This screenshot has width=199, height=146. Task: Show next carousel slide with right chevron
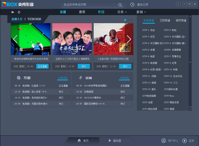[x=129, y=39]
